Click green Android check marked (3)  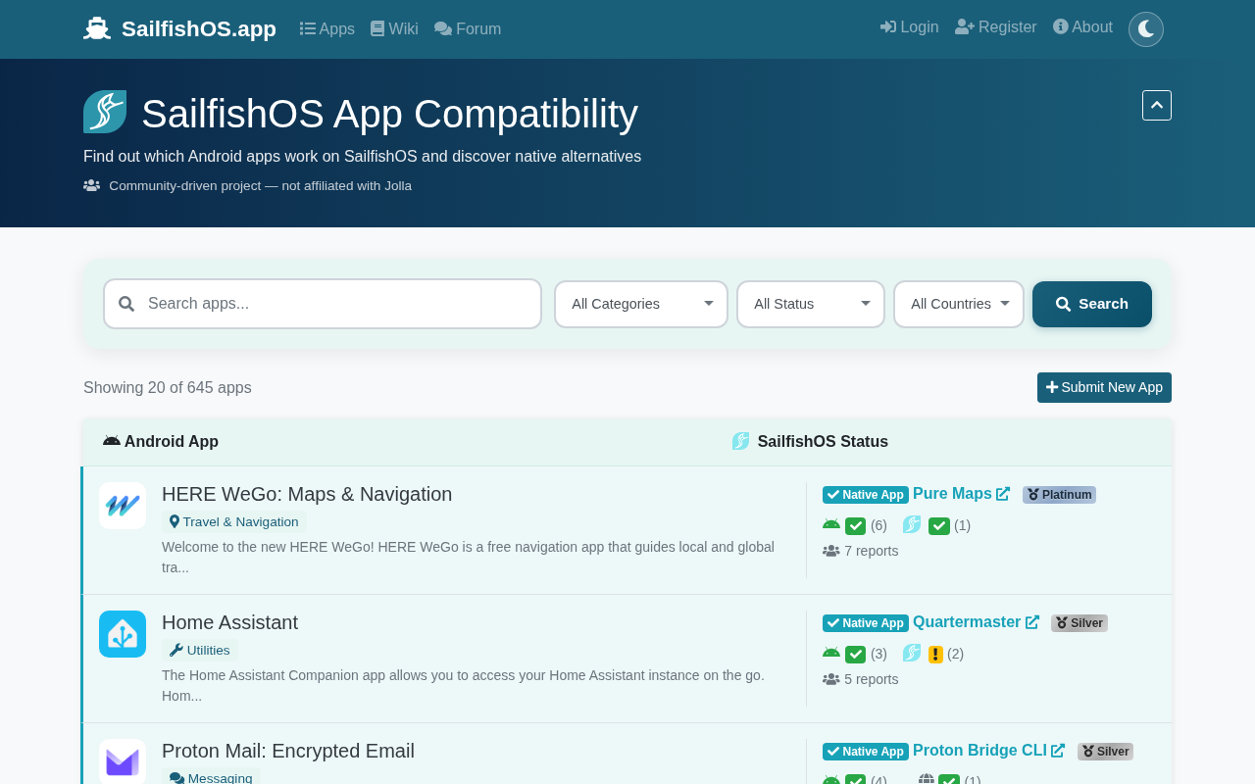(856, 655)
